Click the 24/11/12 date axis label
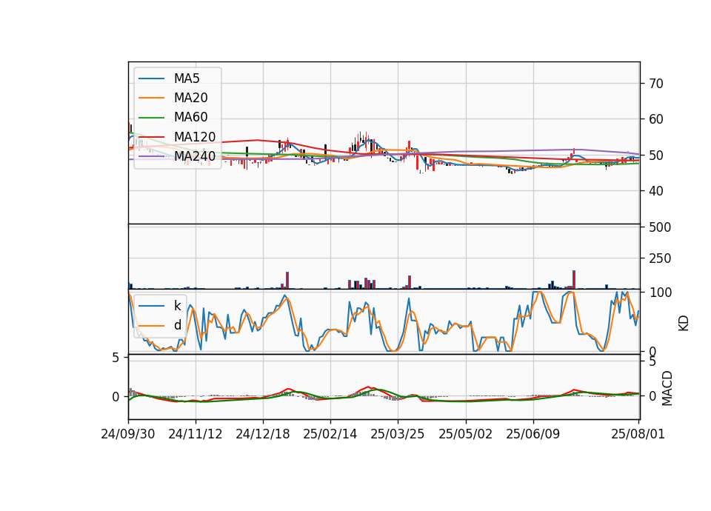 click(196, 434)
